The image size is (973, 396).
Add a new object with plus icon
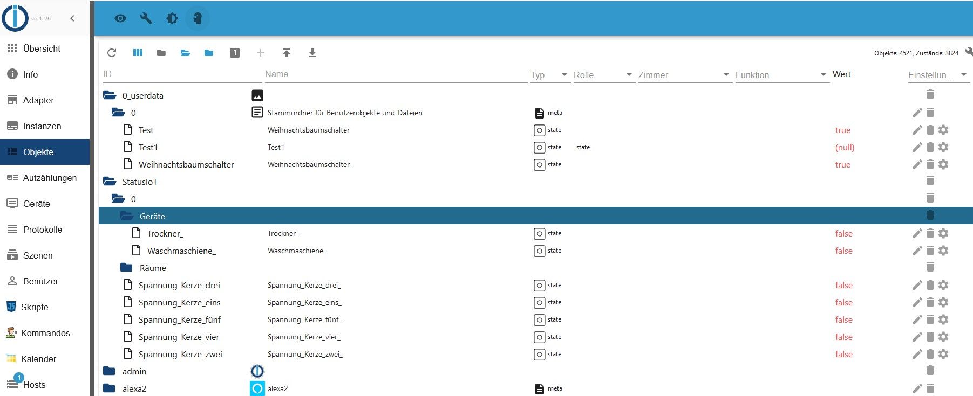click(x=261, y=53)
